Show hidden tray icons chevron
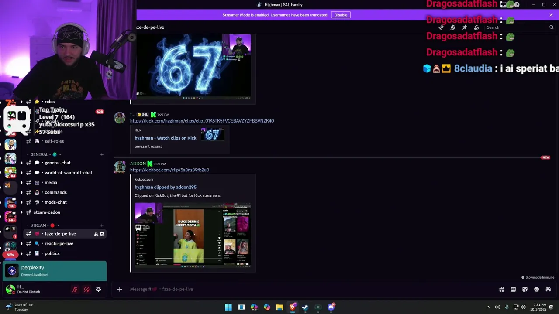 pos(488,307)
